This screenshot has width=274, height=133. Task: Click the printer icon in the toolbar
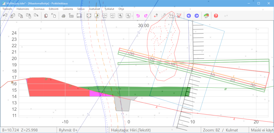pos(63,15)
